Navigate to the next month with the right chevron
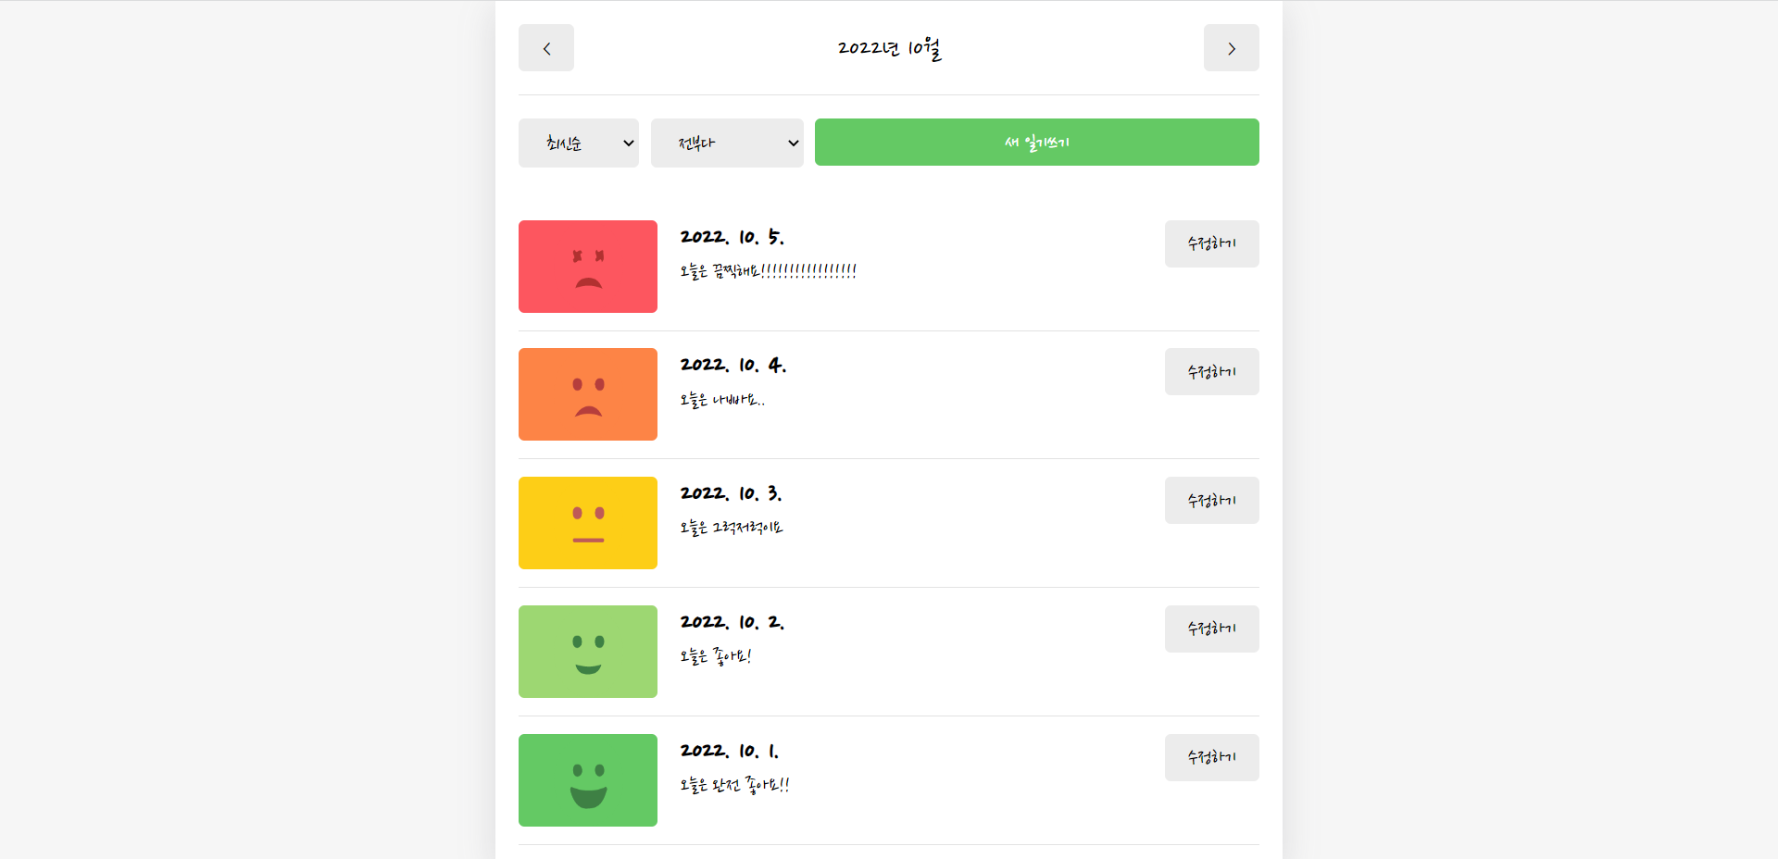Image resolution: width=1778 pixels, height=859 pixels. pos(1231,47)
